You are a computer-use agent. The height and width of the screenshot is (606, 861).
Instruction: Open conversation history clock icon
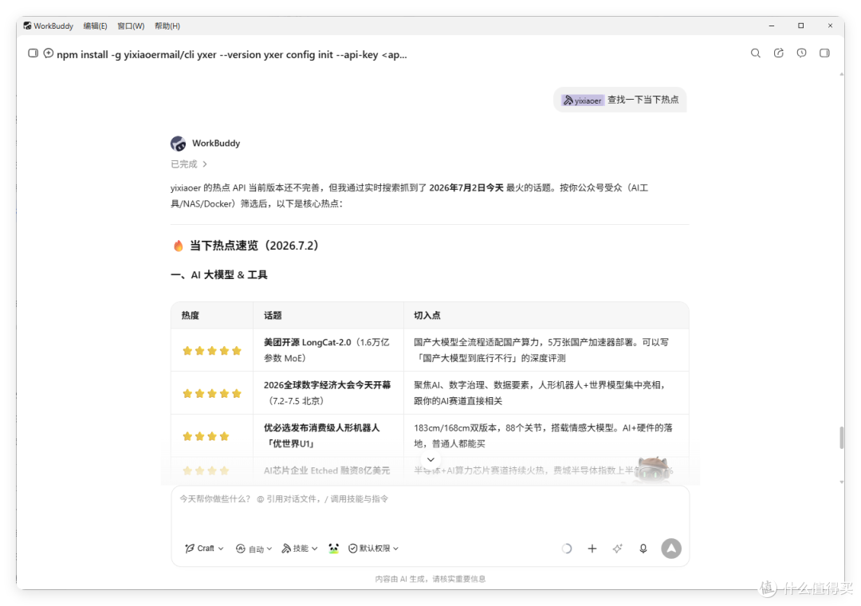[x=802, y=53]
